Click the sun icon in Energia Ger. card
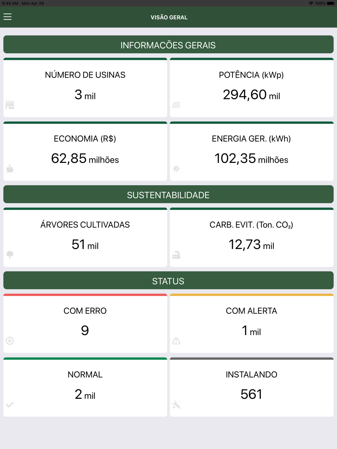The width and height of the screenshot is (337, 449). coord(176,169)
